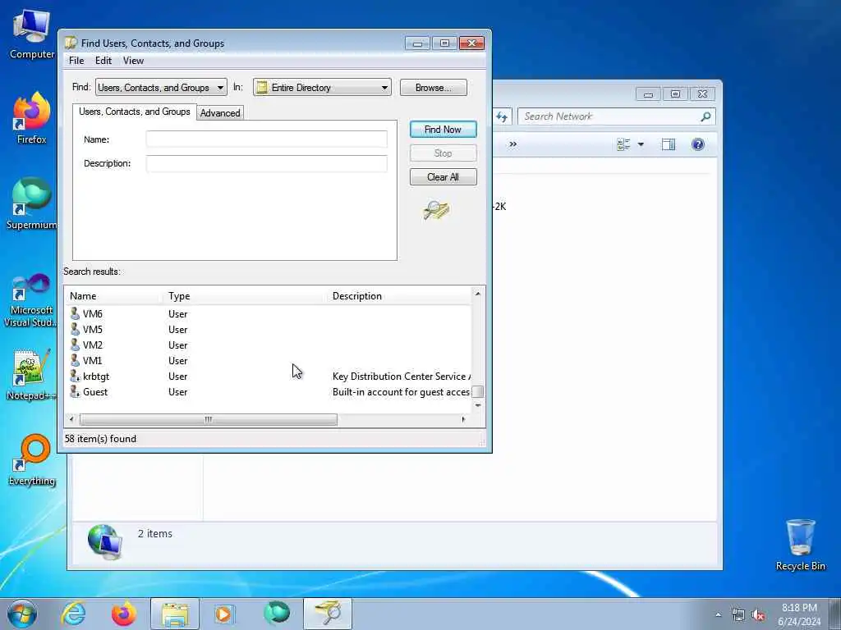Open the view options dropdown arrow in Network window
The height and width of the screenshot is (630, 841).
click(x=641, y=144)
